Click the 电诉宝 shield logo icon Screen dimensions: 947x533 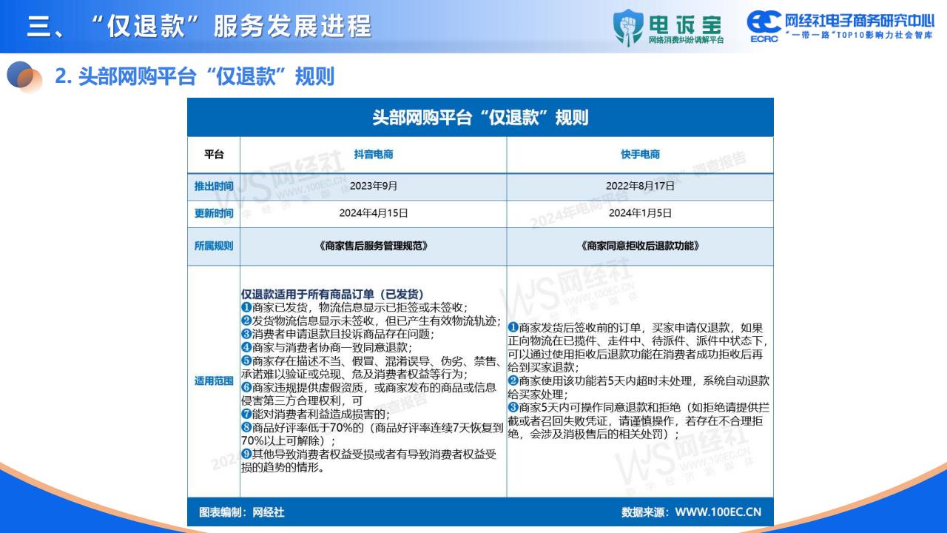pos(628,27)
